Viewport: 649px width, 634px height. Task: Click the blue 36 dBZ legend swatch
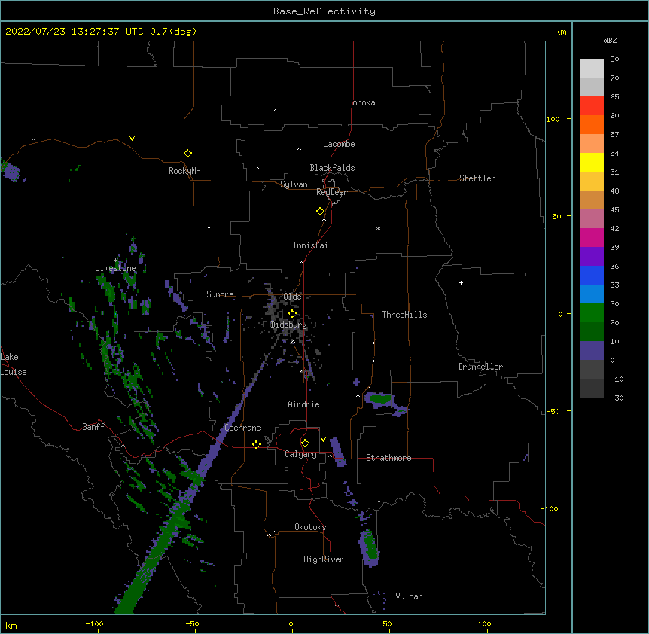[592, 275]
